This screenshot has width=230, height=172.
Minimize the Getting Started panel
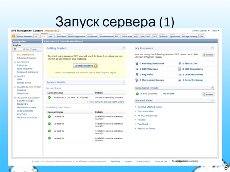(124, 48)
